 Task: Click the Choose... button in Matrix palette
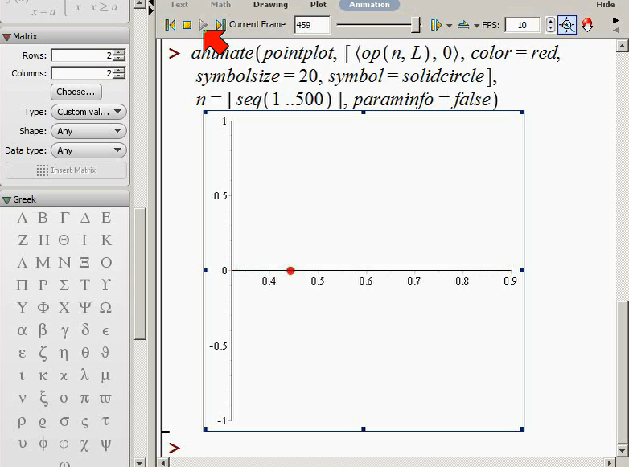click(x=76, y=92)
